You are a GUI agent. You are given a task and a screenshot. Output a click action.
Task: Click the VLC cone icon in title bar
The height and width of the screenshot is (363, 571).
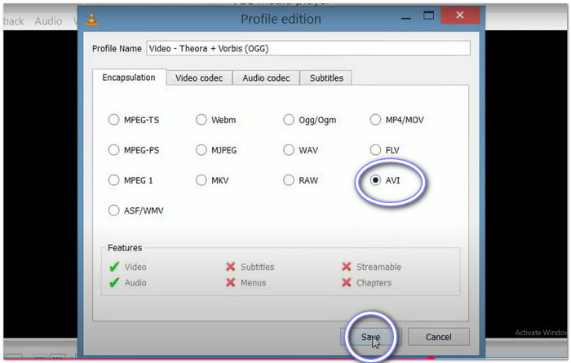click(91, 19)
